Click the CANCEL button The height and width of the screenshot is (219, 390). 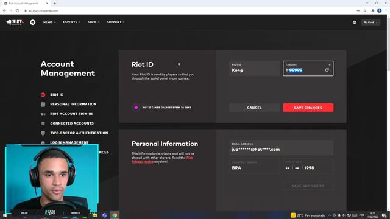click(x=254, y=108)
